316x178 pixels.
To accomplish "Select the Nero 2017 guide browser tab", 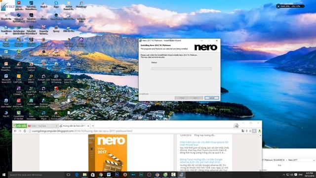I will pos(74,126).
